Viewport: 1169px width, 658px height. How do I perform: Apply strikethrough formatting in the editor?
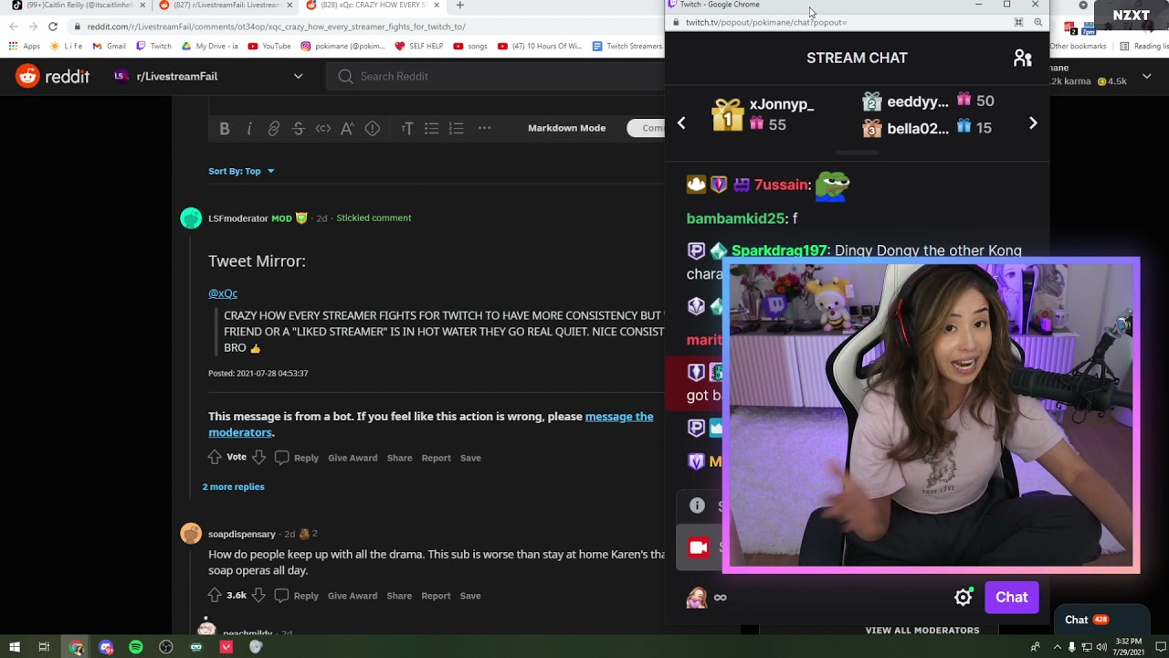click(298, 129)
